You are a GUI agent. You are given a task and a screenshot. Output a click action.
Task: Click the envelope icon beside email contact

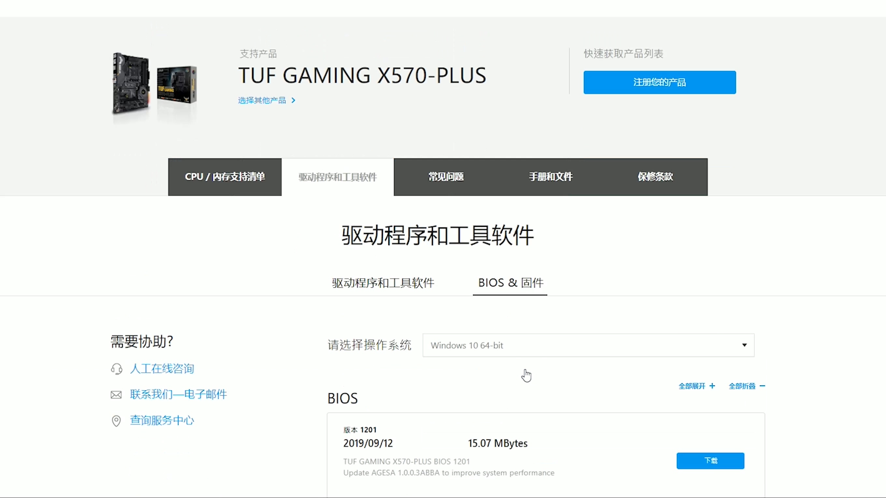(x=116, y=394)
